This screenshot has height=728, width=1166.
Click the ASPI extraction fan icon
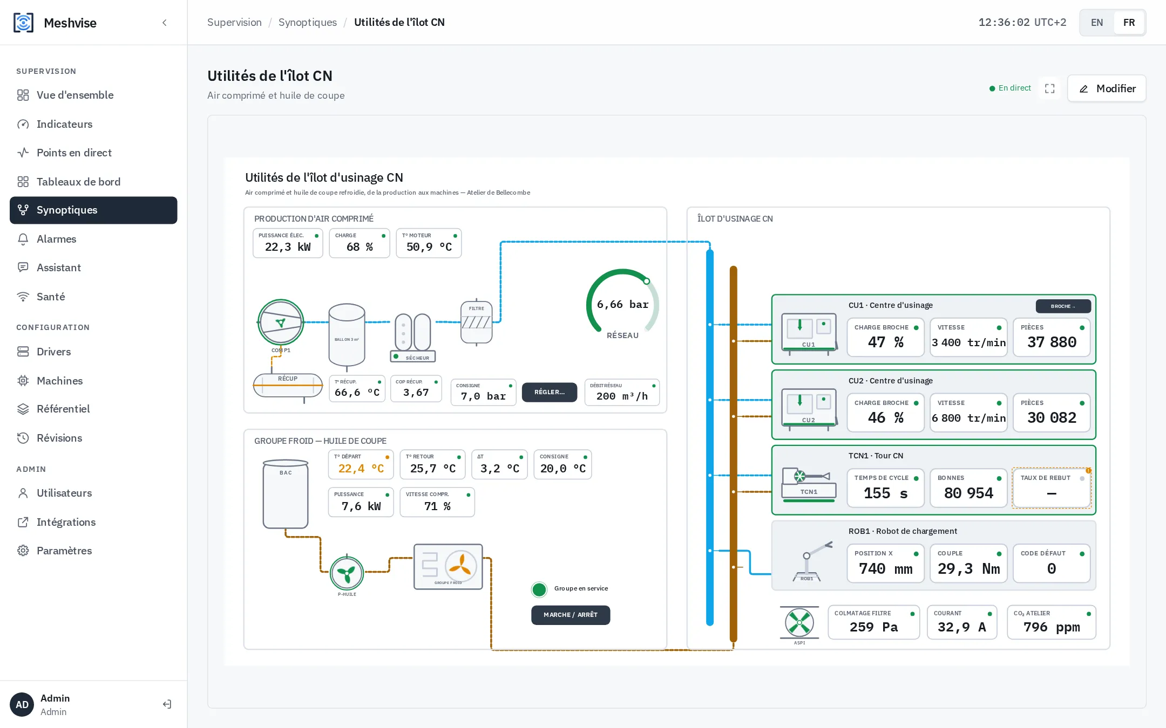(799, 622)
